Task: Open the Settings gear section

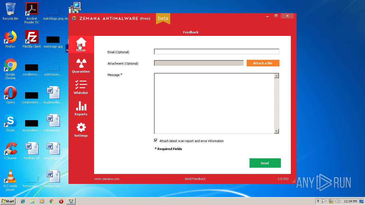Action: point(81,130)
